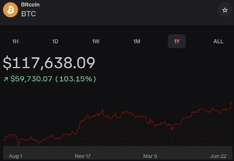Image resolution: width=234 pixels, height=161 pixels.
Task: View the ALL time price history
Action: 218,41
